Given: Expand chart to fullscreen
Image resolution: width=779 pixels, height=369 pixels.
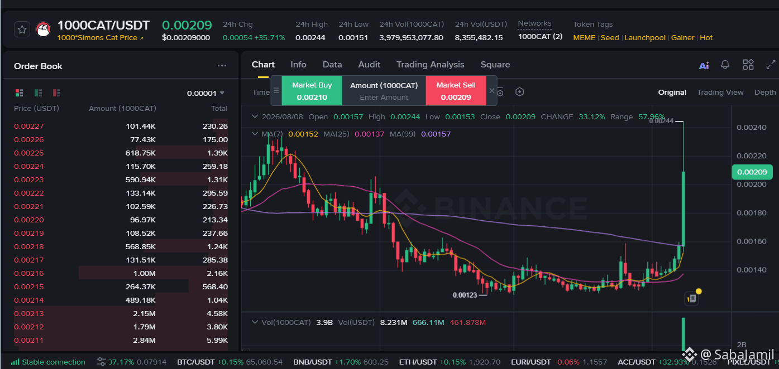Looking at the screenshot, I should click(x=771, y=65).
